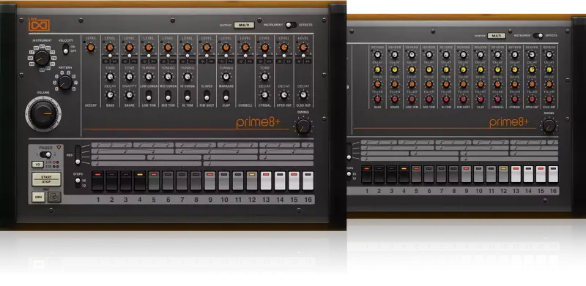This screenshot has height=286, width=586.
Task: Click the Bass Level knob
Action: click(x=110, y=48)
